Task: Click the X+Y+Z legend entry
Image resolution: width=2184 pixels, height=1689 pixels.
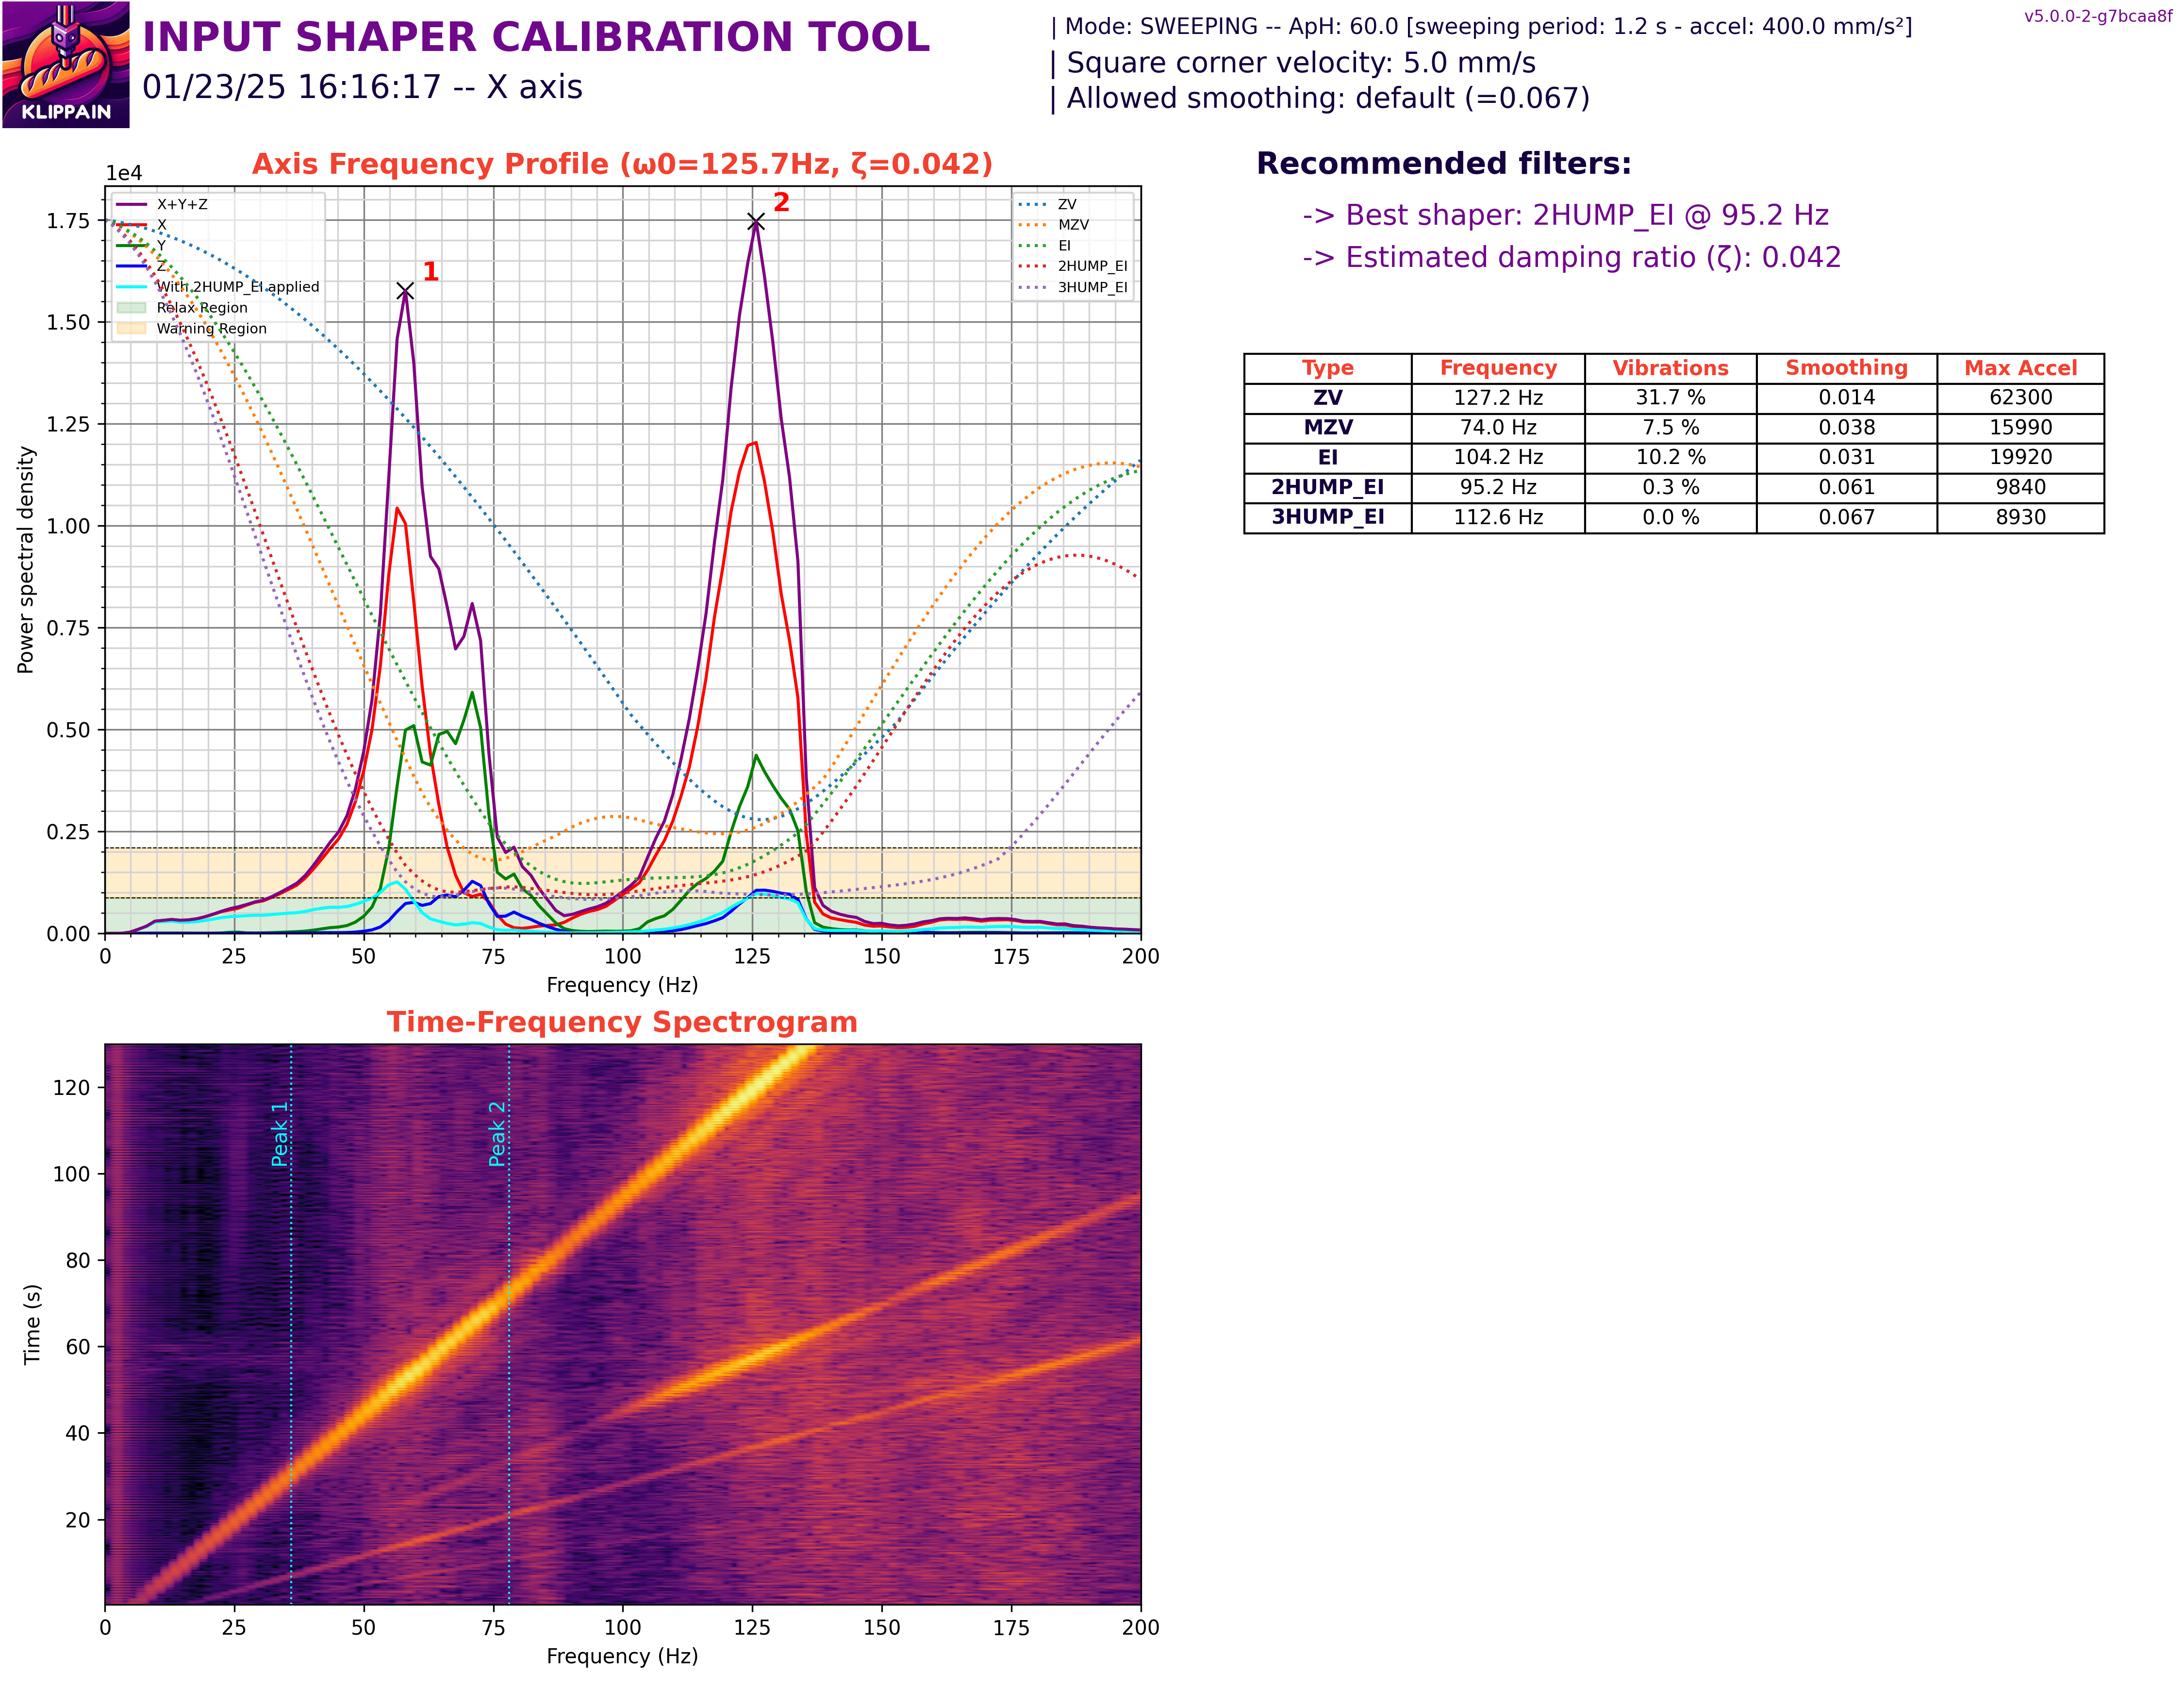Action: click(x=181, y=204)
